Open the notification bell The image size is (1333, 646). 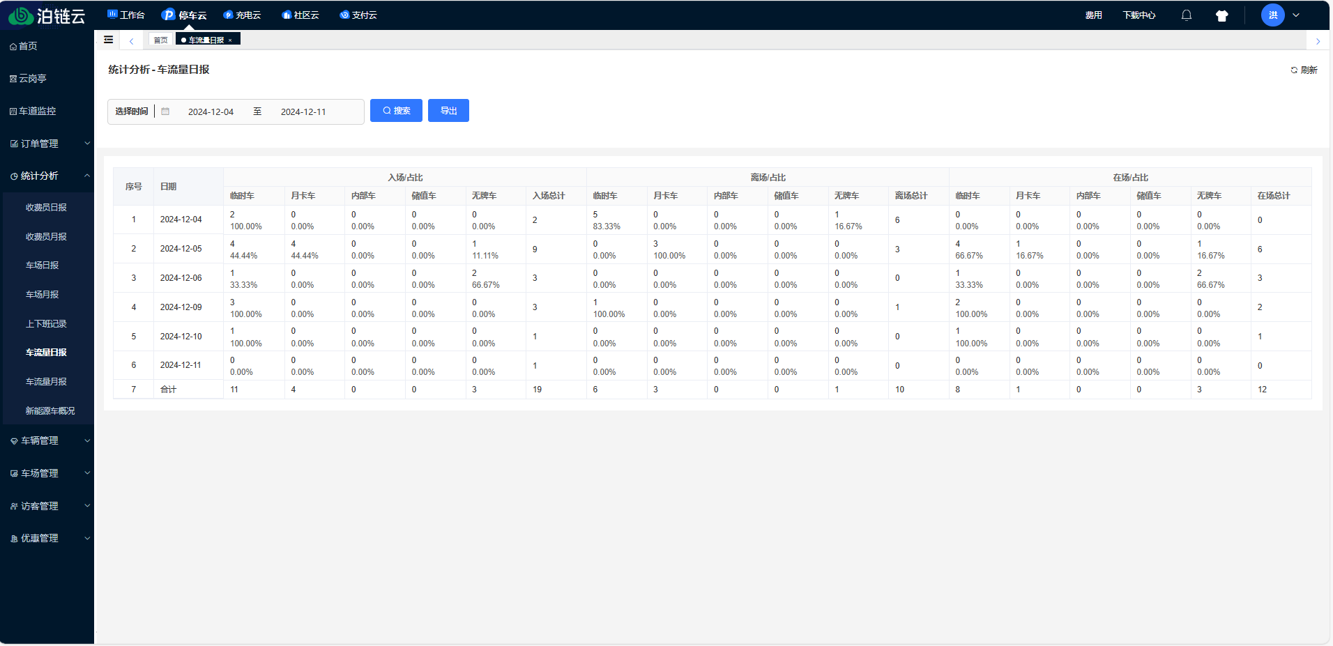tap(1187, 15)
